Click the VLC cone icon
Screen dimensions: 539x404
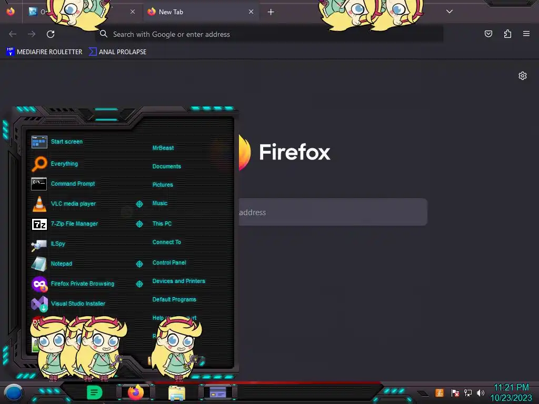point(39,204)
